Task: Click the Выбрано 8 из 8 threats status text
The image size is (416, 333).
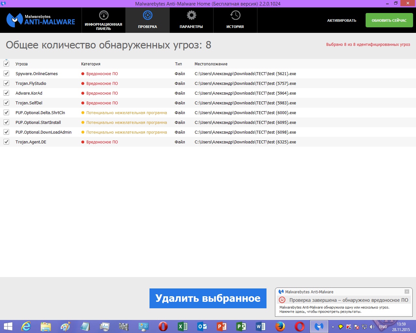Action: (368, 45)
